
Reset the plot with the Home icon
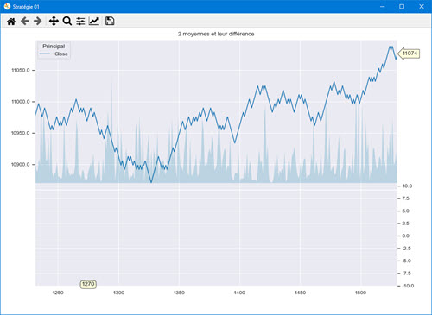click(11, 22)
